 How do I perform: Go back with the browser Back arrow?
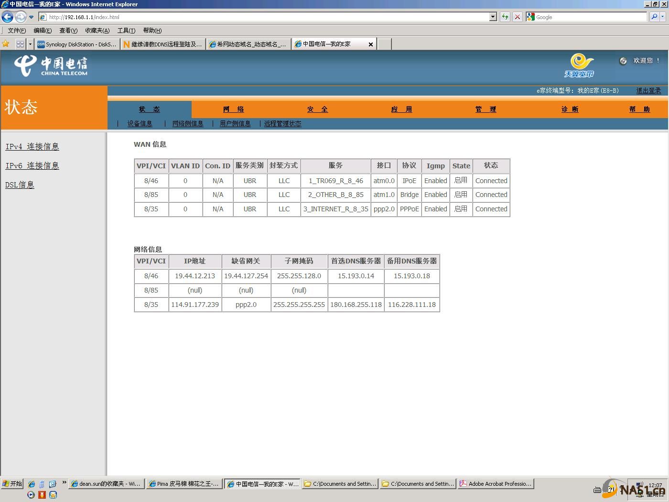7,17
